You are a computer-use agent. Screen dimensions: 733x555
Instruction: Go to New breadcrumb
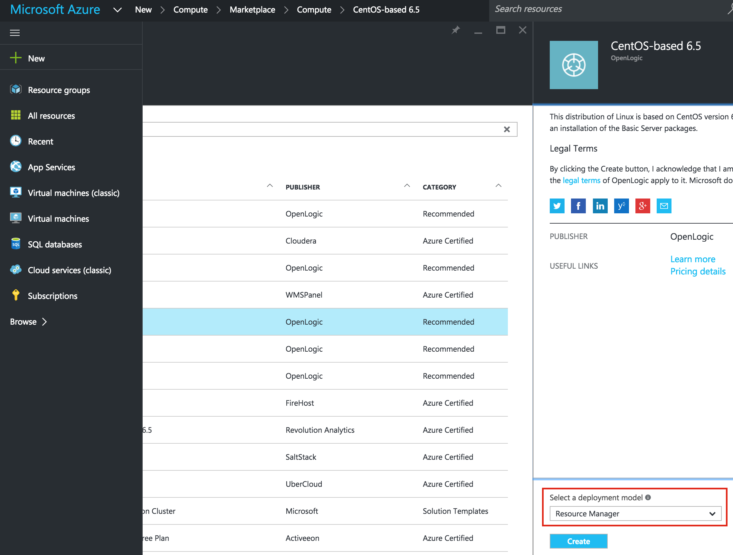[x=143, y=10]
